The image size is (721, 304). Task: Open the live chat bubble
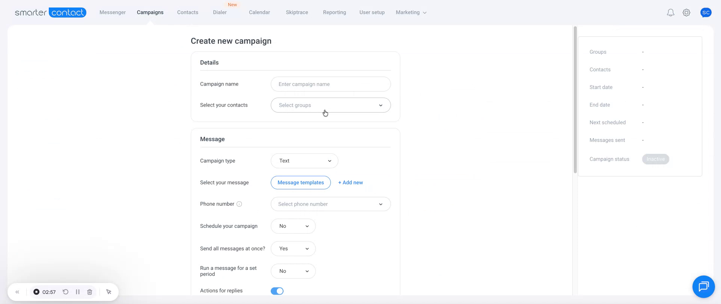pyautogui.click(x=703, y=286)
